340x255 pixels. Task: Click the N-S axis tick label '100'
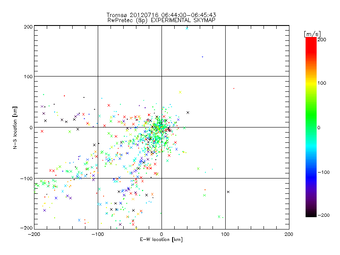pos(28,76)
